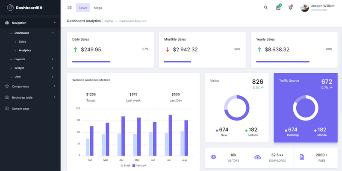Go to Home breadcrumb link

coord(109,21)
